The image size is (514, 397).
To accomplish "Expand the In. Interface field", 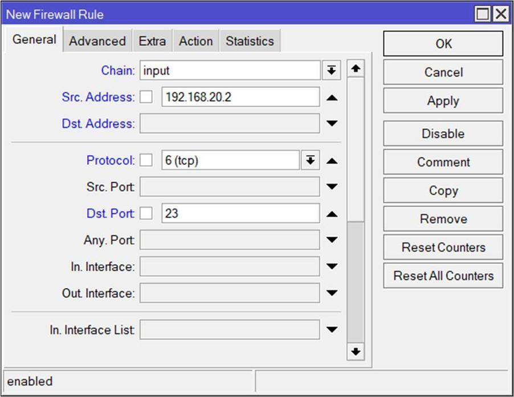I will 332,266.
